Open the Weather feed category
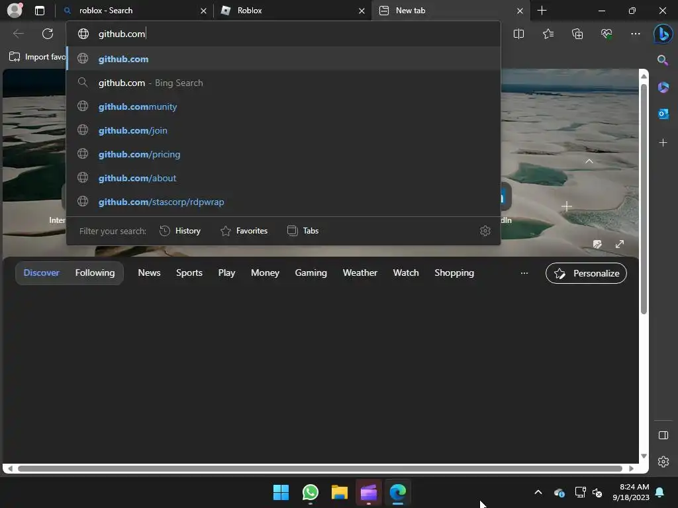Viewport: 678px width, 508px height. [360, 273]
